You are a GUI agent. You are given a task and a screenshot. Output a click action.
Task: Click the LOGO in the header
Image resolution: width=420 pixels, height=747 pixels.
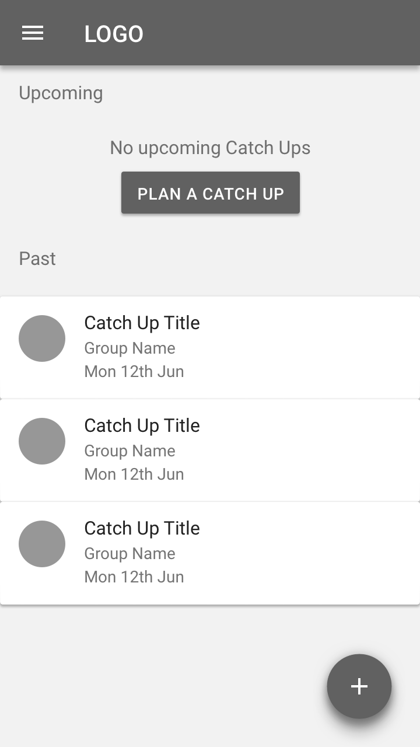point(114,34)
